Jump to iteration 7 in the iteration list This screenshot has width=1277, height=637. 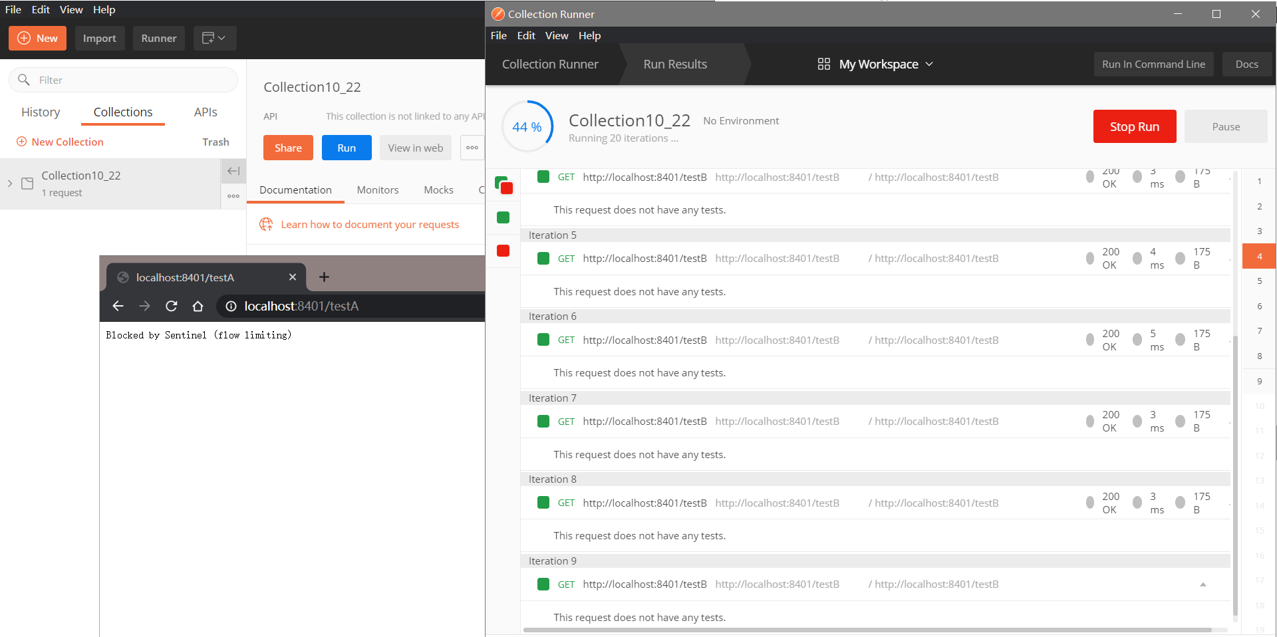(x=1259, y=330)
